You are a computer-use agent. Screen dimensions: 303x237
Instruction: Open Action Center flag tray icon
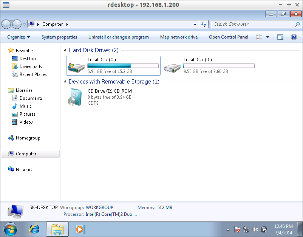237,229
